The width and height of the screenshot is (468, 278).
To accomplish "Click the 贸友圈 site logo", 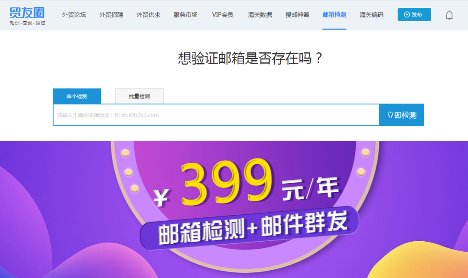I will [x=27, y=13].
